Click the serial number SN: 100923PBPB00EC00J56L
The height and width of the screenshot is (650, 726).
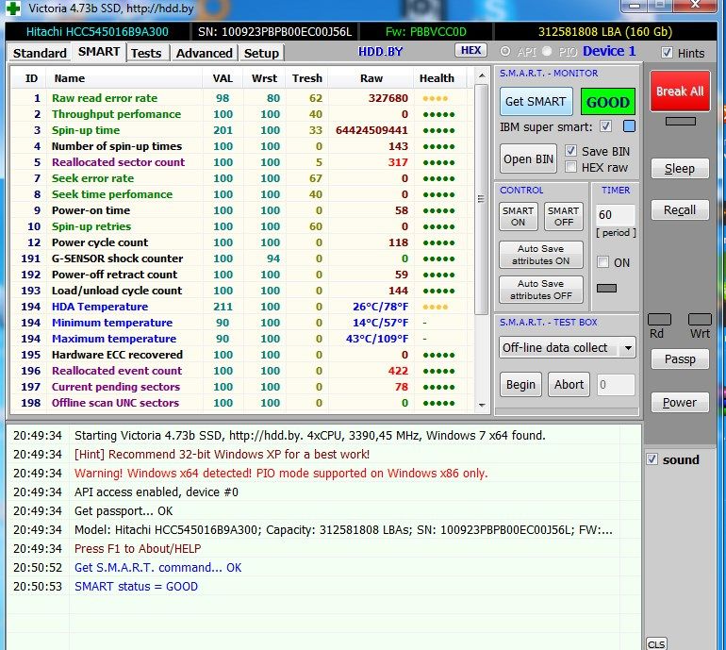(x=274, y=31)
